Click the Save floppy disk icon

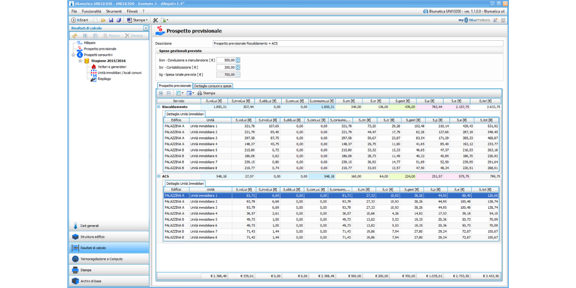click(111, 20)
